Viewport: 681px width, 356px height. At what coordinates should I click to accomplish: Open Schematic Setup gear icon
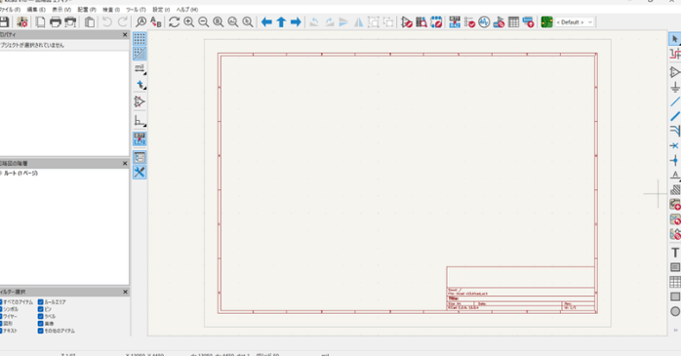click(22, 21)
